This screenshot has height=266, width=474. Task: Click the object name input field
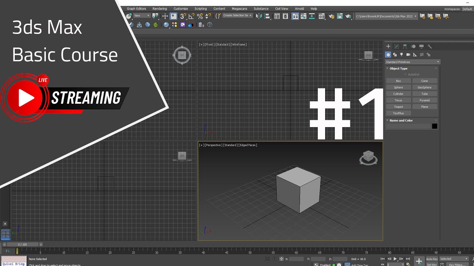coord(408,126)
